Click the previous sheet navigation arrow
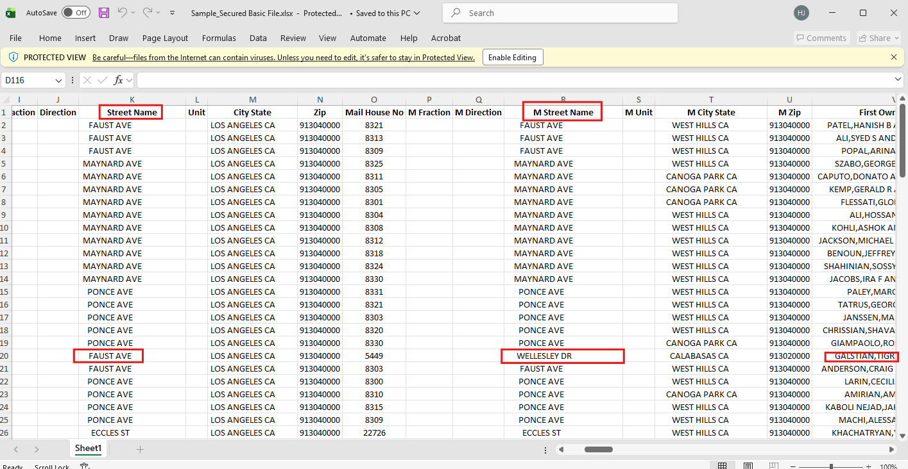 (x=16, y=449)
